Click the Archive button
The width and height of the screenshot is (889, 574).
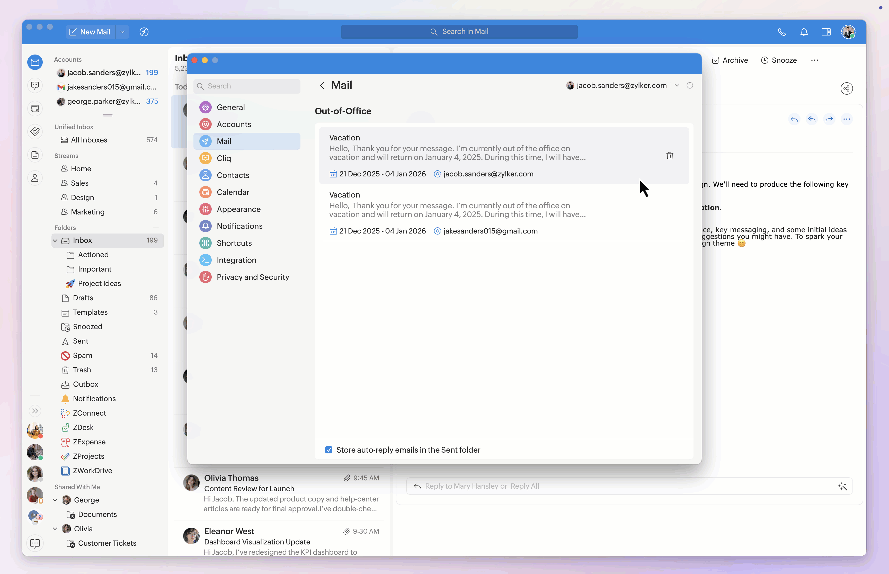[730, 60]
